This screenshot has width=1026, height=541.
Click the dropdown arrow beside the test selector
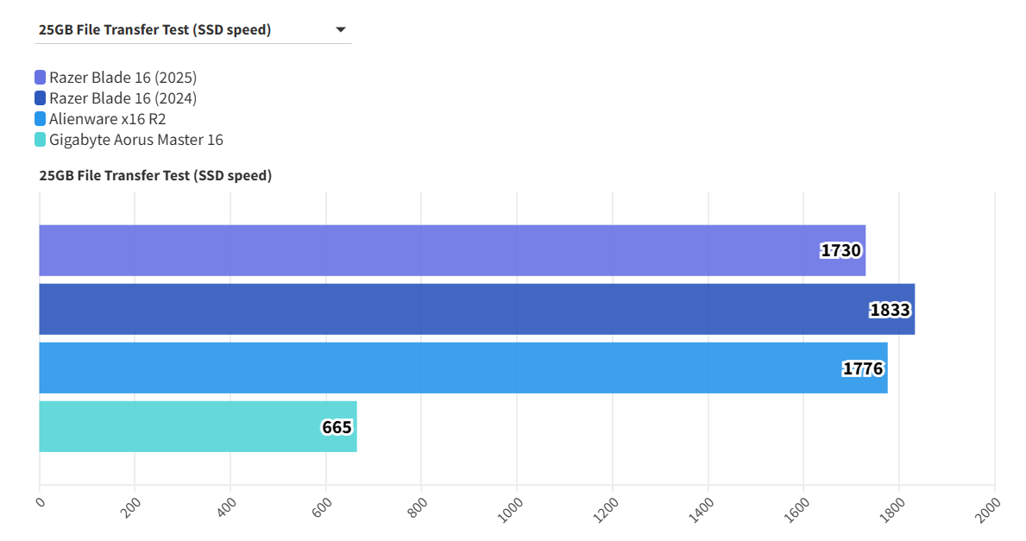coord(340,30)
